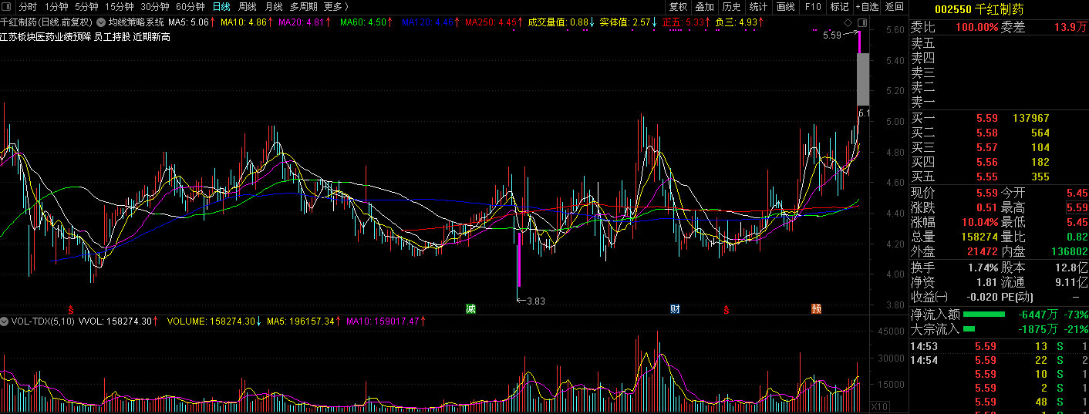
Task: Click the 买五 row with 355
Action: (x=999, y=177)
